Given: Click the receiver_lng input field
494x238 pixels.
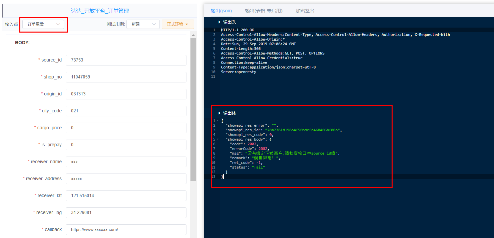Looking at the screenshot, I should point(126,213).
